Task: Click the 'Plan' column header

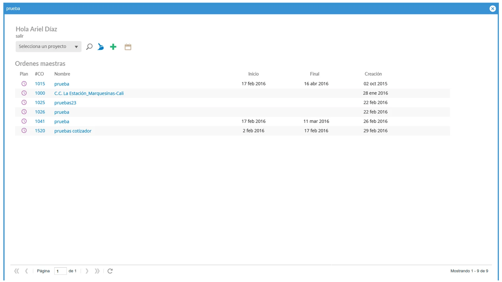Action: click(x=24, y=74)
